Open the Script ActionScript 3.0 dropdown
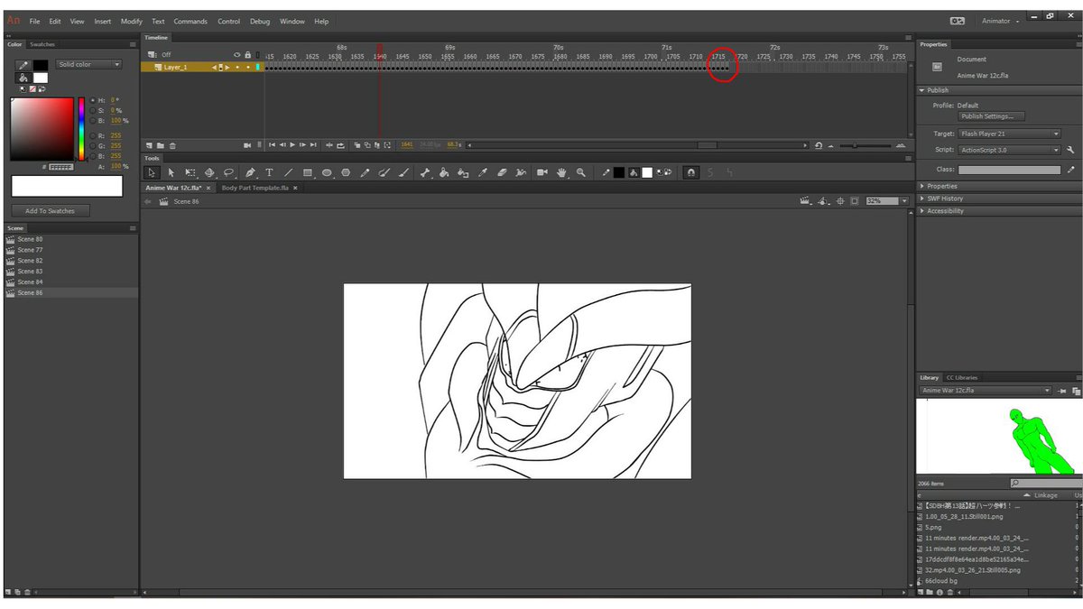 click(x=1010, y=150)
